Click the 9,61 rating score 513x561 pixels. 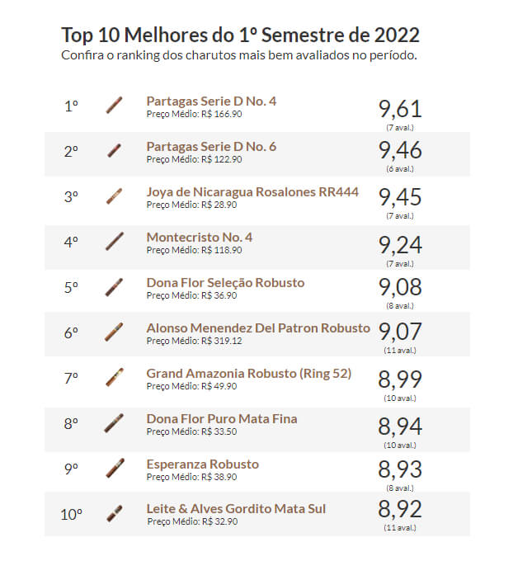(x=400, y=108)
